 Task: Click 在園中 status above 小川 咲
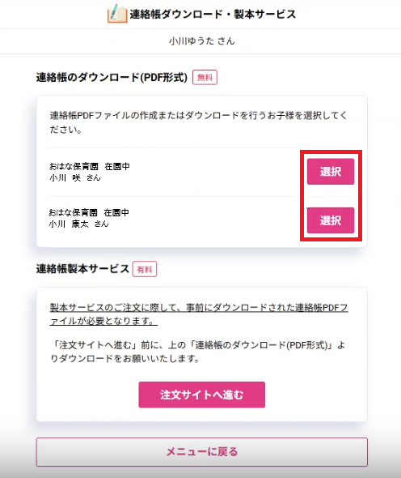[x=117, y=166]
